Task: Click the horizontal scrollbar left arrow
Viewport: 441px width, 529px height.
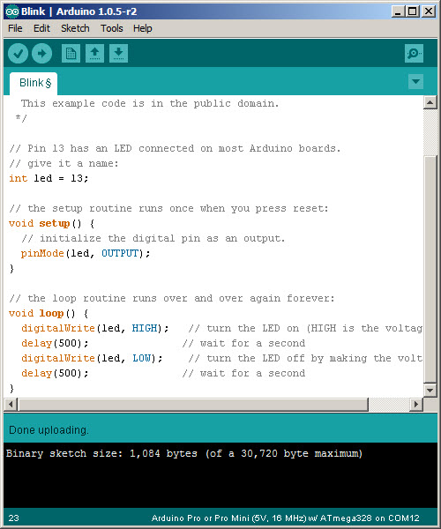Action: point(11,404)
